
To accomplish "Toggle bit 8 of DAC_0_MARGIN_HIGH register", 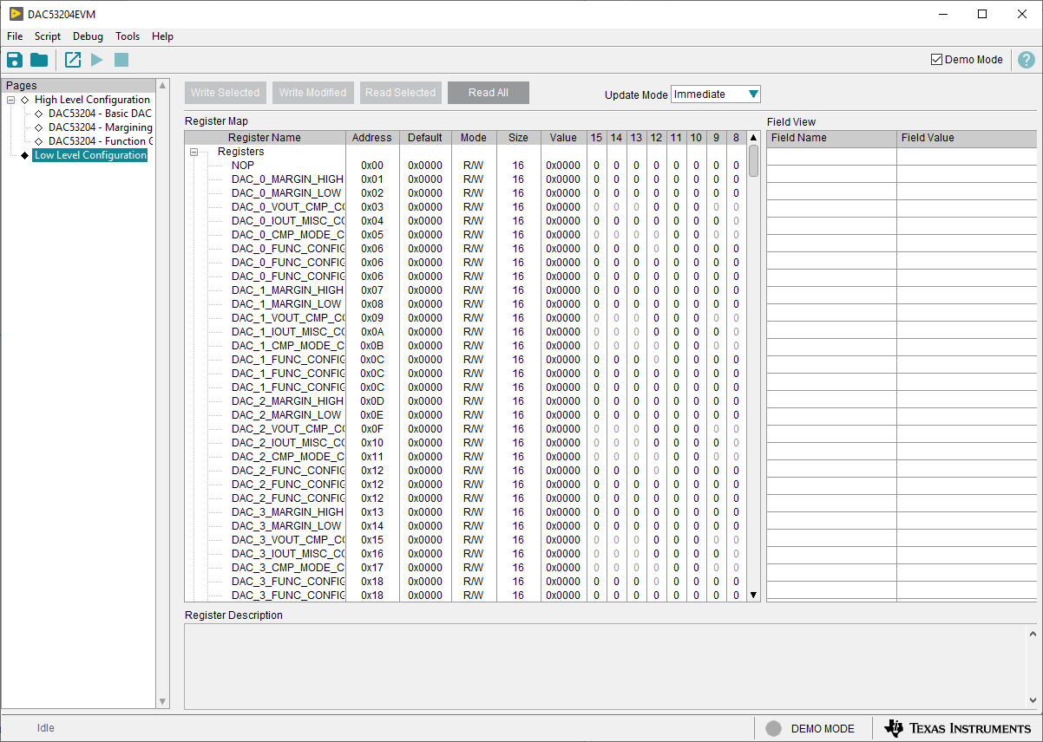I will tap(736, 179).
